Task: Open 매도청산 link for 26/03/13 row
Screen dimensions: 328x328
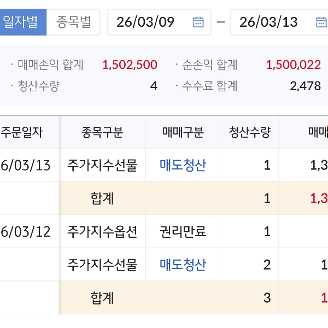Action: point(183,165)
